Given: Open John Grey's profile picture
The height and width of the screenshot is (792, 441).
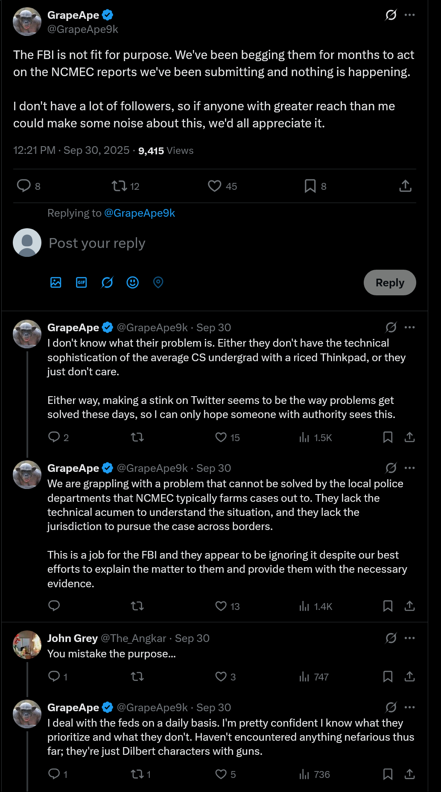Looking at the screenshot, I should (27, 645).
